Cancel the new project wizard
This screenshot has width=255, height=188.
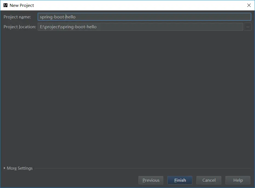[x=209, y=180]
